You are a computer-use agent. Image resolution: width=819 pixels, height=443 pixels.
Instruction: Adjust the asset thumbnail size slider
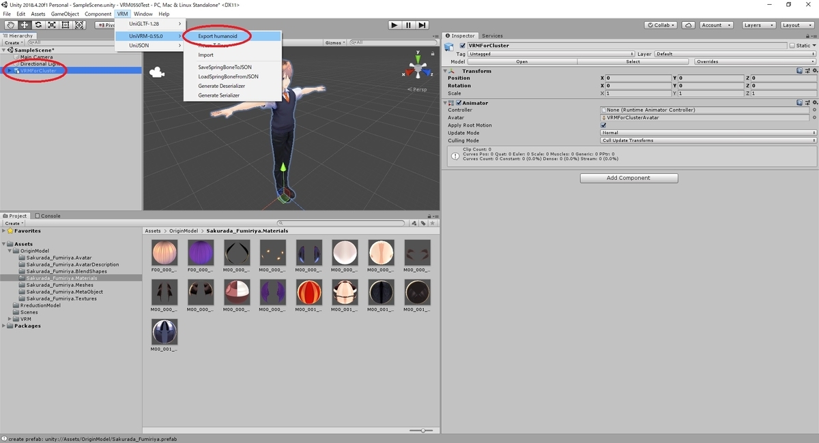point(422,431)
